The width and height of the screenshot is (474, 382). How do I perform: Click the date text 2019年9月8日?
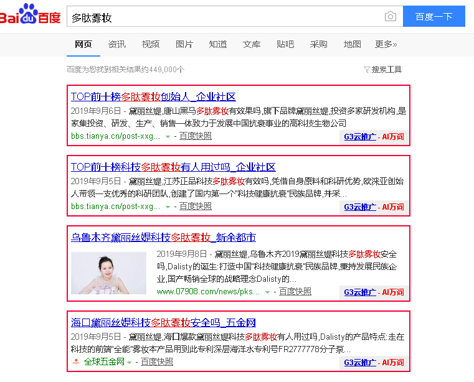(182, 254)
